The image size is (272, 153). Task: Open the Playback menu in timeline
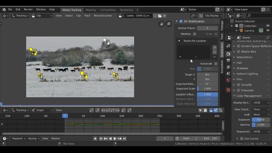click(x=19, y=139)
